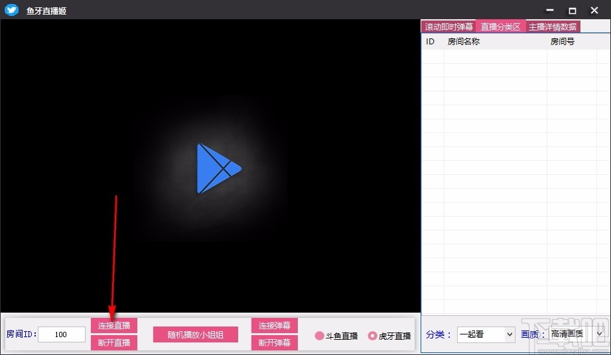
Task: Click the 分类： label
Action: [439, 334]
